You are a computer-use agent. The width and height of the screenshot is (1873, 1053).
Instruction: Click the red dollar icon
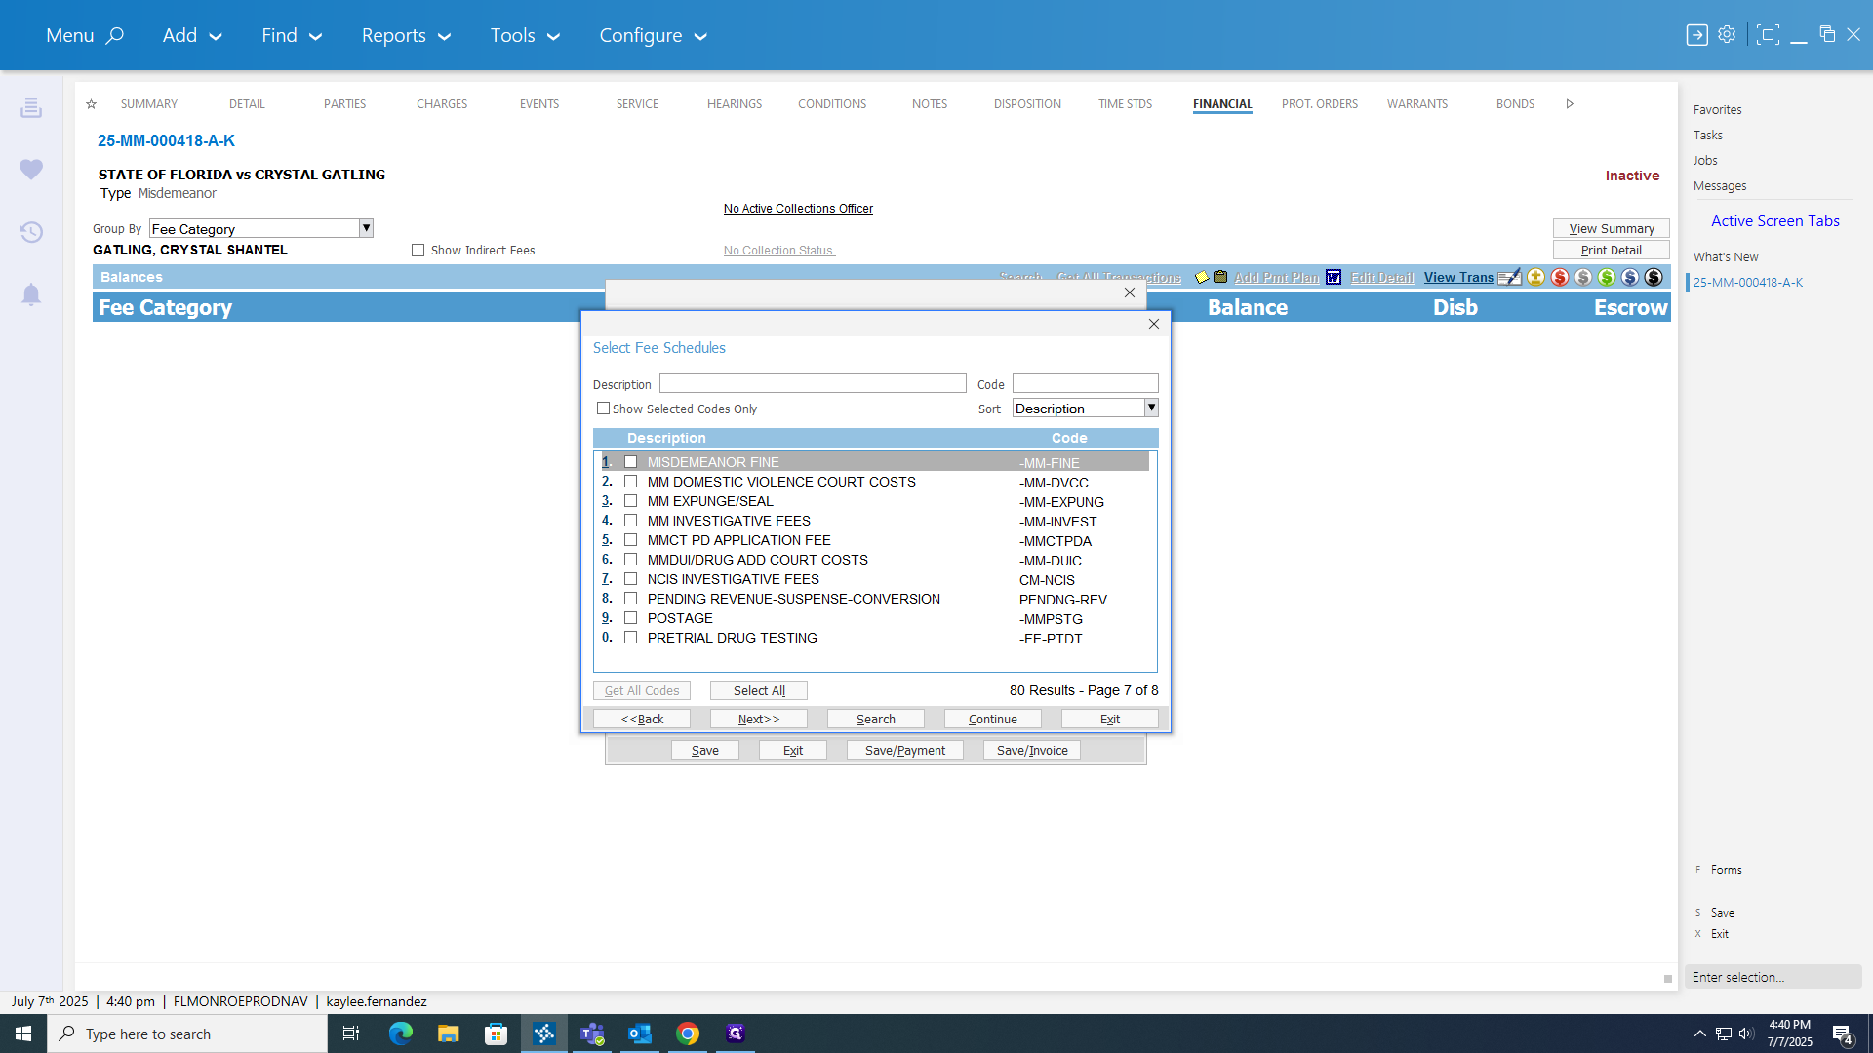[x=1560, y=278]
